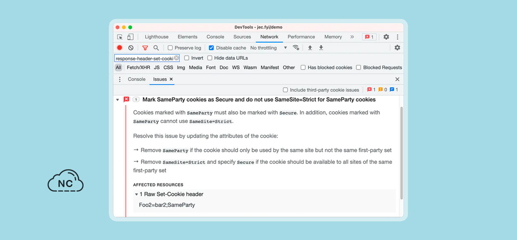Enable the Blocked Requests checkbox

click(x=359, y=67)
